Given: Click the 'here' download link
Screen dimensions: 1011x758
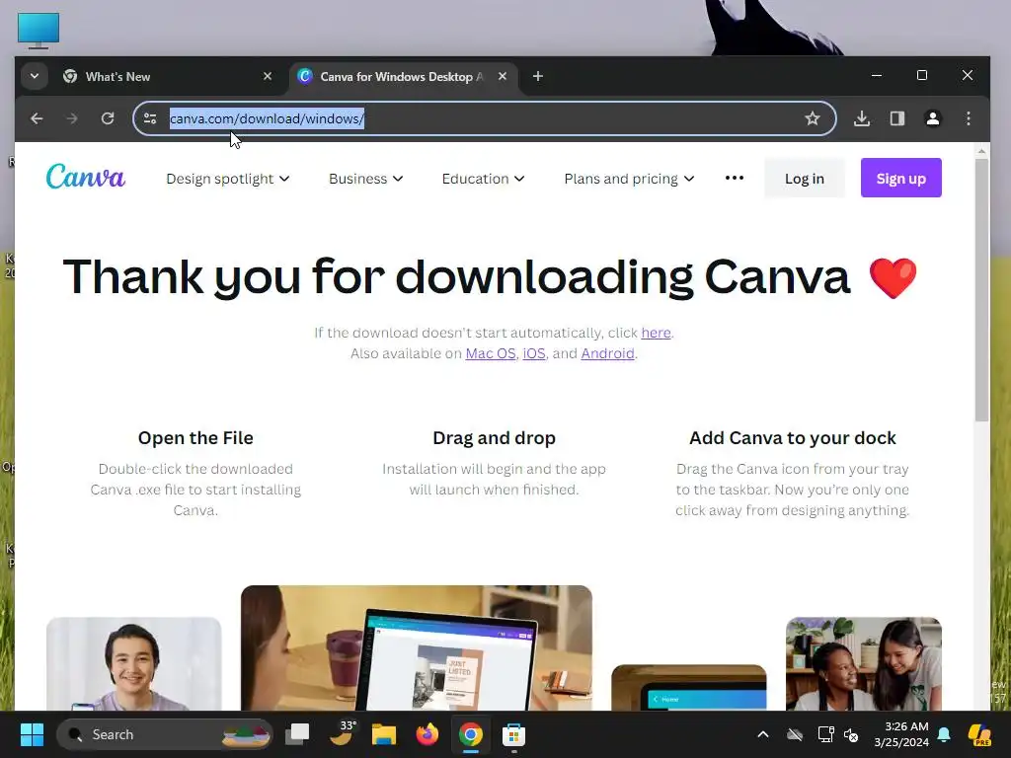Looking at the screenshot, I should [x=656, y=333].
